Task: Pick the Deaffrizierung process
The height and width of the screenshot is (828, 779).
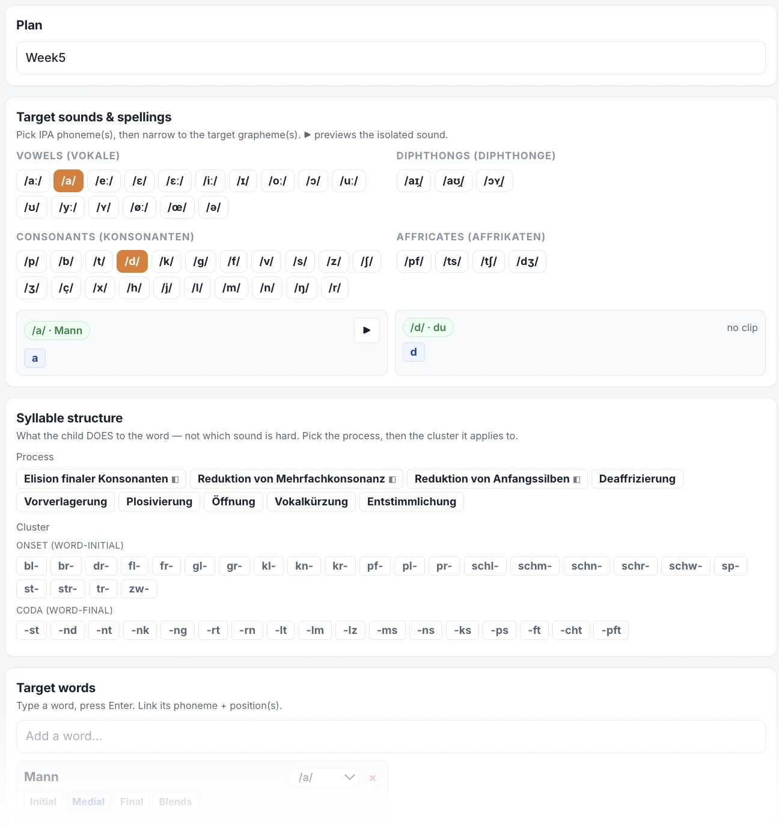Action: click(x=637, y=479)
